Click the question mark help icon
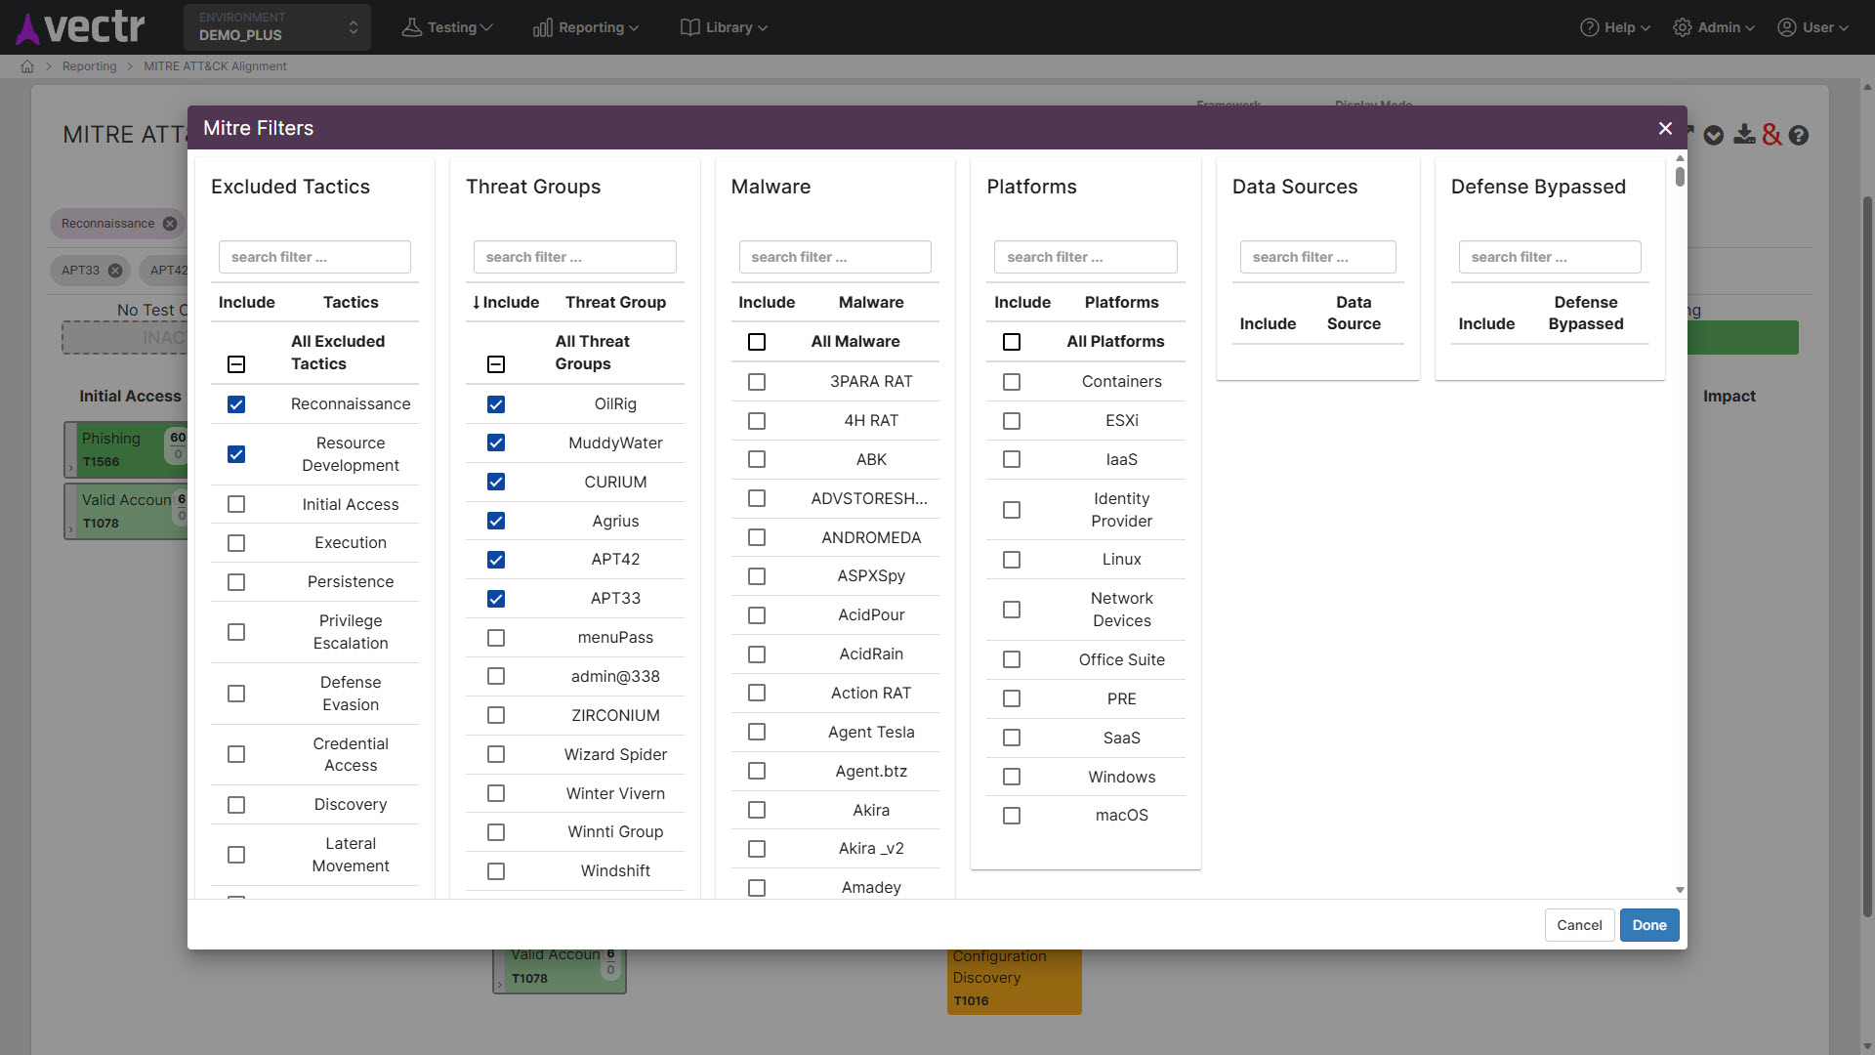Viewport: 1875px width, 1055px height. click(1799, 136)
